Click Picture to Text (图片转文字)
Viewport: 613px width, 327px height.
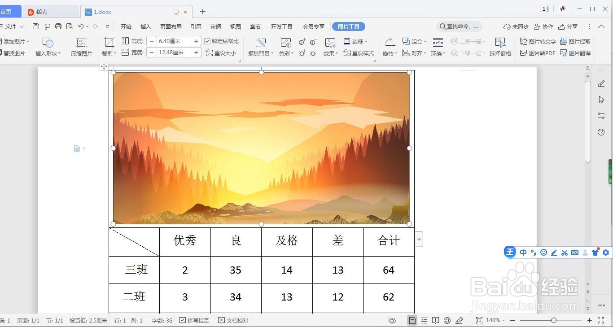click(x=538, y=41)
